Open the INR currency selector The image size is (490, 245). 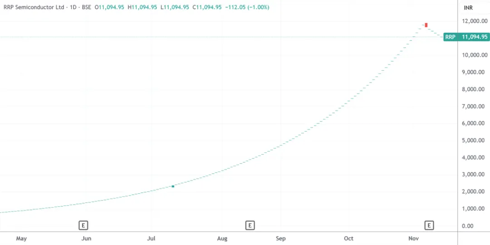tap(469, 8)
